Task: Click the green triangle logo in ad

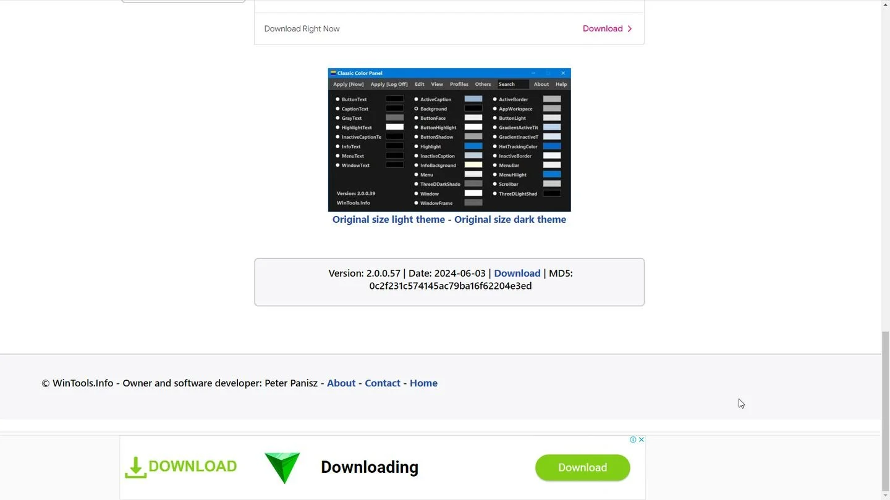Action: (282, 467)
